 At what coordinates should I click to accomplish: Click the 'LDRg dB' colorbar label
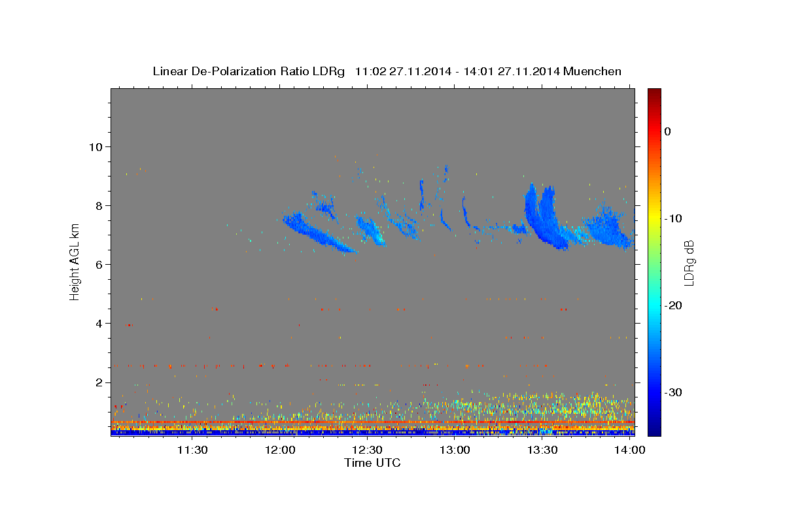[688, 263]
